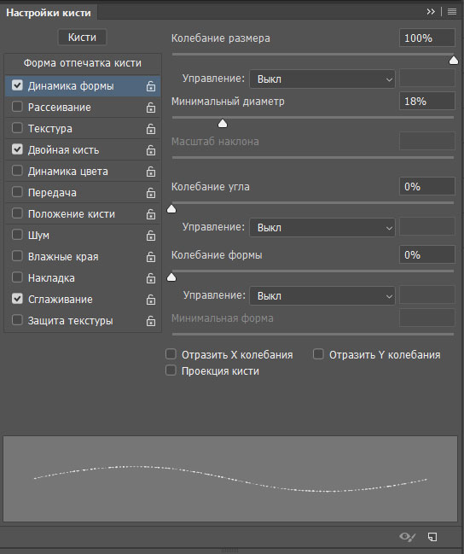This screenshot has width=464, height=554.
Task: Click the Минимальный диаметр slider handle
Action: coord(223,123)
